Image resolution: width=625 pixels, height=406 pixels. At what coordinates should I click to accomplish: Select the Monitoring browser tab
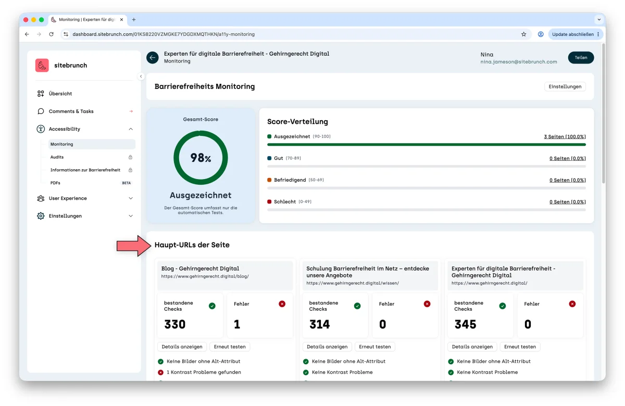(x=86, y=20)
